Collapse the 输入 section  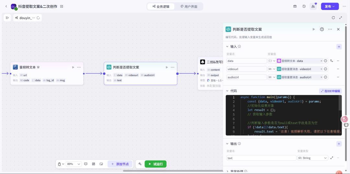[227, 46]
